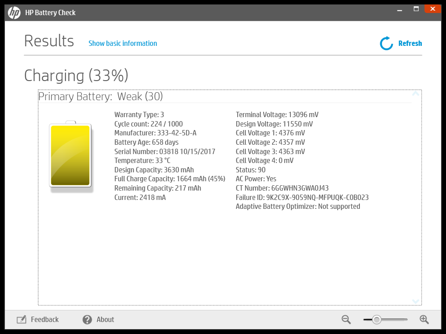446x334 pixels.
Task: Select Status: 90 text
Action: pyautogui.click(x=251, y=170)
